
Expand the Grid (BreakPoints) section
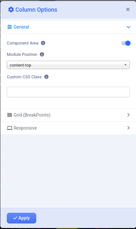pyautogui.click(x=68, y=115)
